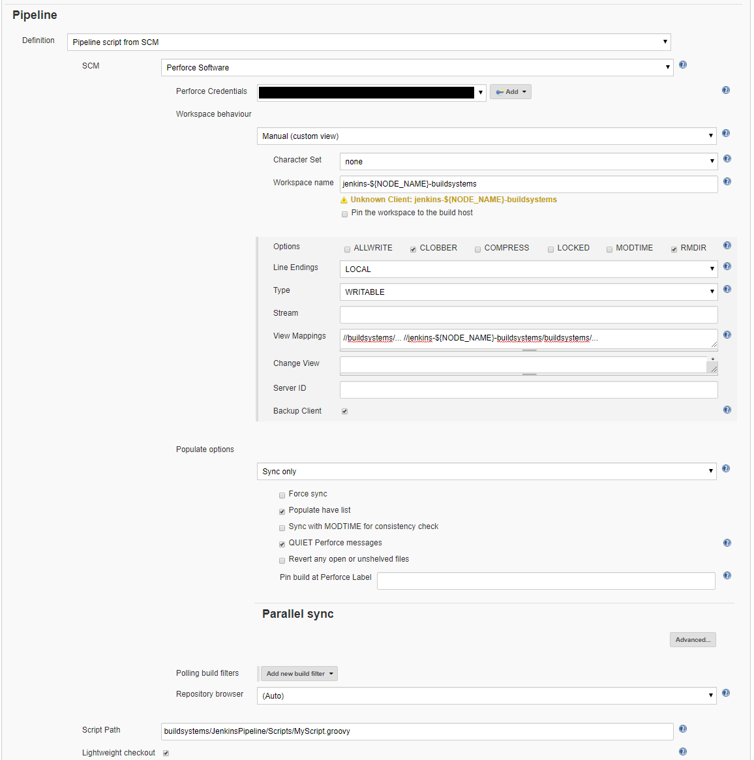This screenshot has width=754, height=760.
Task: Click the Advanced button under Parallel sync
Action: [692, 639]
